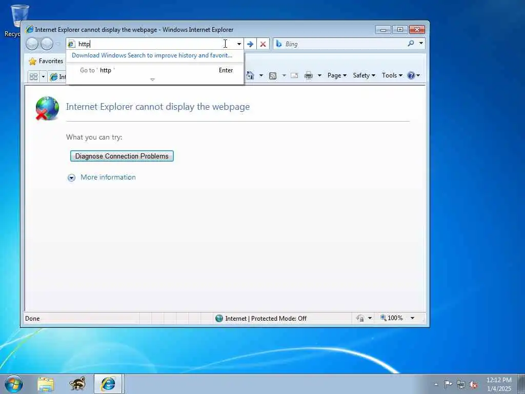Screen dimensions: 525x394
Task: Expand the address bar dropdown arrow
Action: [x=239, y=44]
